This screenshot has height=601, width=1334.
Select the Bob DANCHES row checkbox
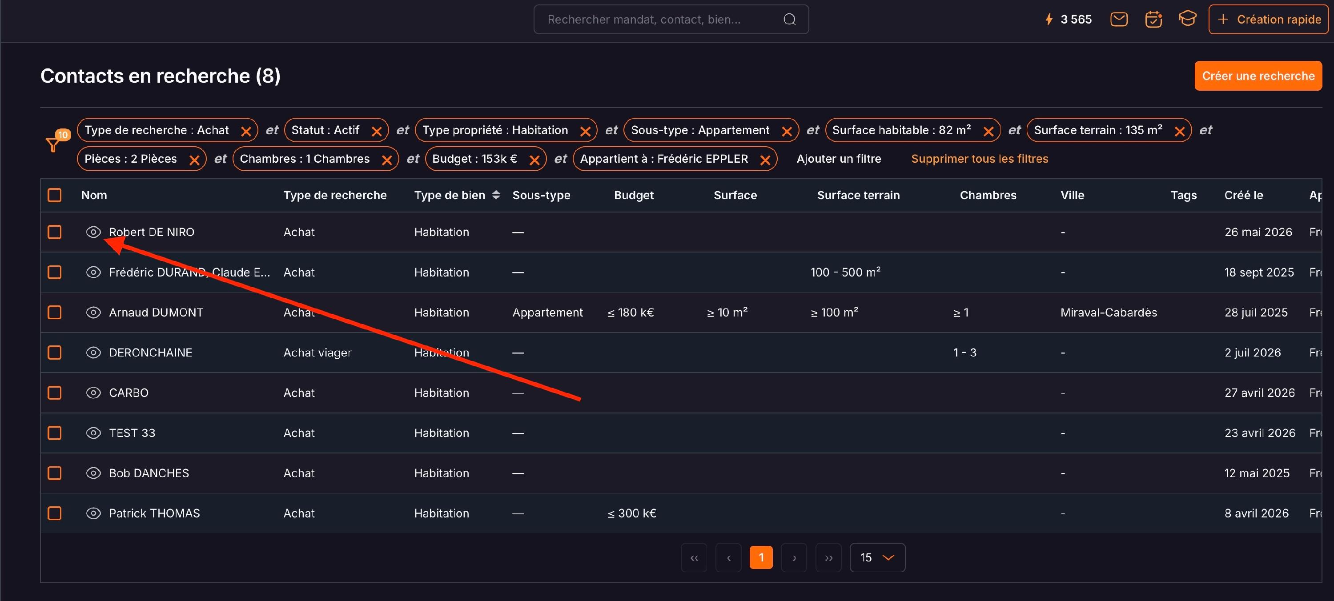(x=54, y=473)
